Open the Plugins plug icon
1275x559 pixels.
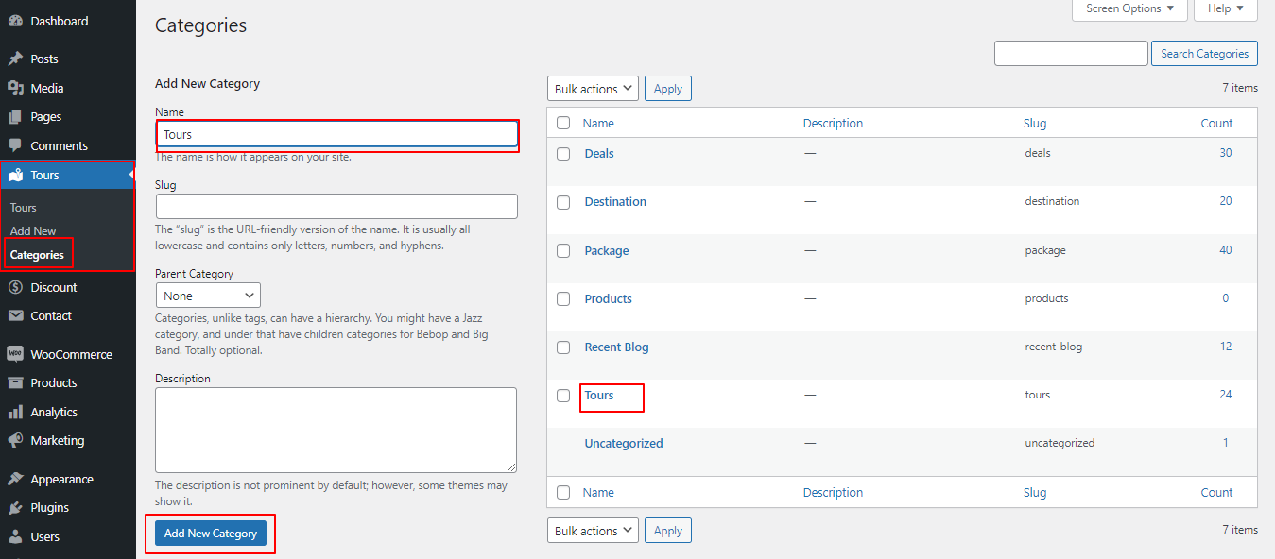pyautogui.click(x=15, y=507)
